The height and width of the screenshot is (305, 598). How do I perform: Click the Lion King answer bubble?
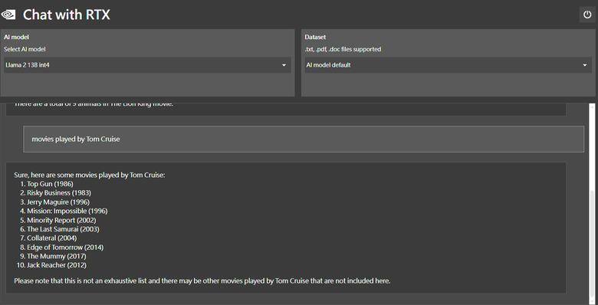tap(286, 109)
